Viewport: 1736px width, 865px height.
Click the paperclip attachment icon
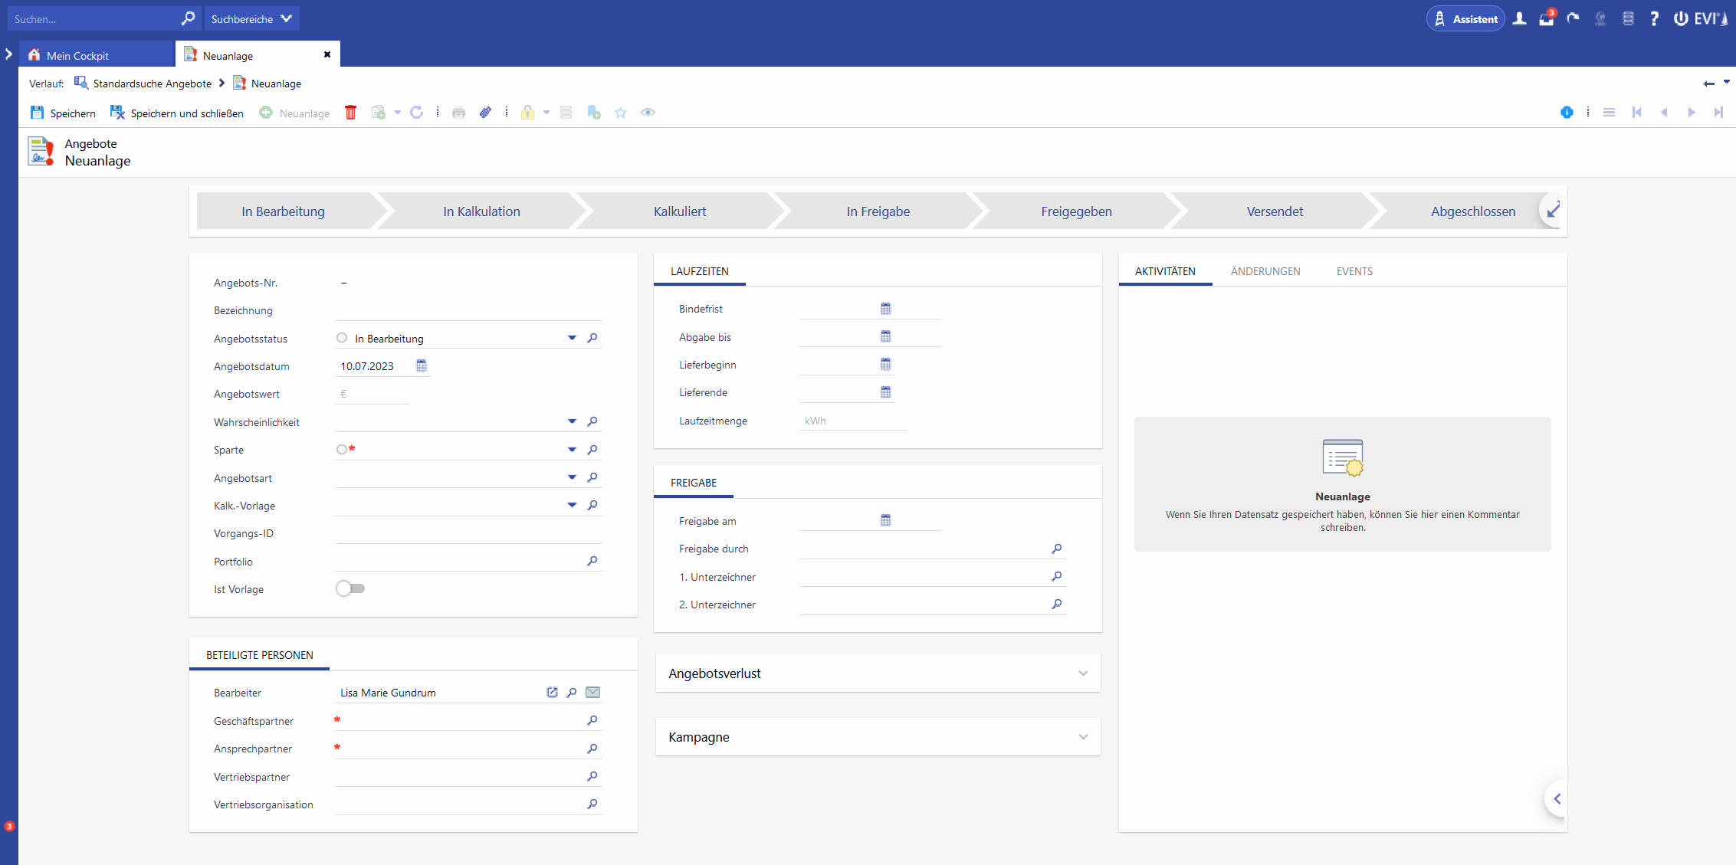pos(485,113)
